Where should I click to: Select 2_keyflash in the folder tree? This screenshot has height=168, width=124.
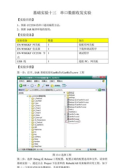click(x=37, y=101)
